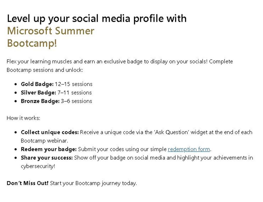Viewport: 263px width, 202px height.
Task: Click the gold 'Bootcamp!' heading text
Action: coord(32,43)
